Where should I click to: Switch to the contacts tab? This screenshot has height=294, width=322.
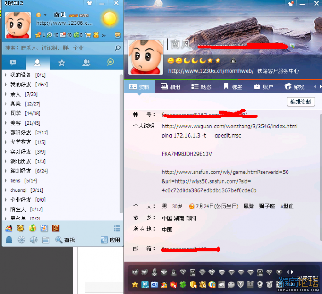[37, 63]
